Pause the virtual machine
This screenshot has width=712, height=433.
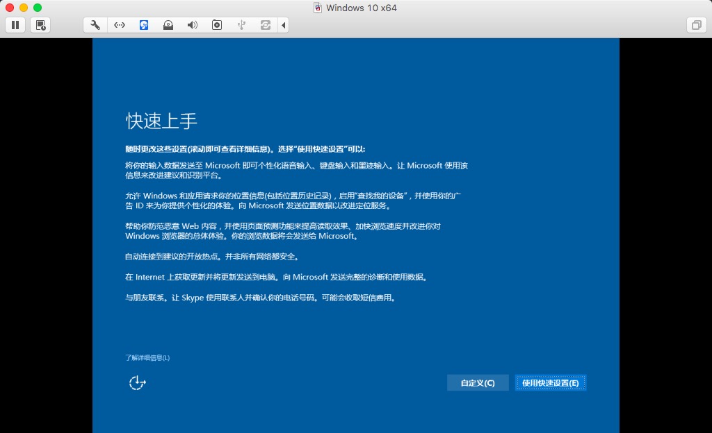coord(15,25)
